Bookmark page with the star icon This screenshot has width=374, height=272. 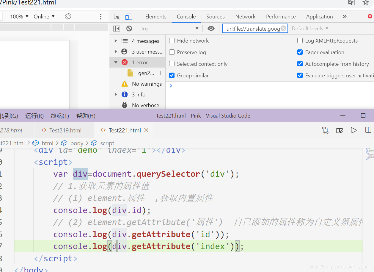(366, 3)
